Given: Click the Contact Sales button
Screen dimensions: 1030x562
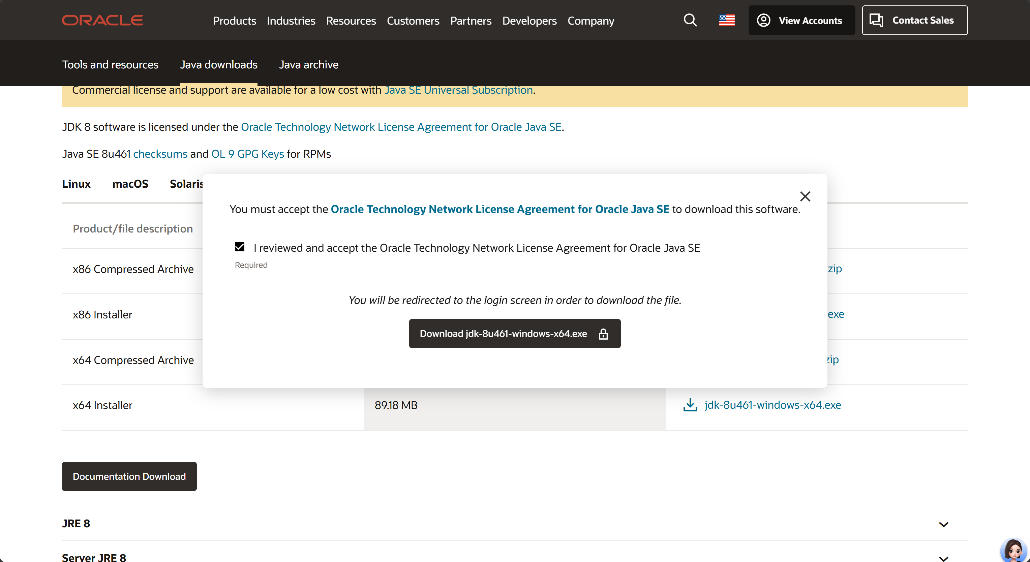Looking at the screenshot, I should 914,20.
